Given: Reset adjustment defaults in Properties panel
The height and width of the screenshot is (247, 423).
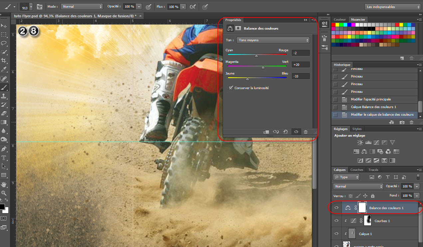Looking at the screenshot, I should pyautogui.click(x=285, y=132).
